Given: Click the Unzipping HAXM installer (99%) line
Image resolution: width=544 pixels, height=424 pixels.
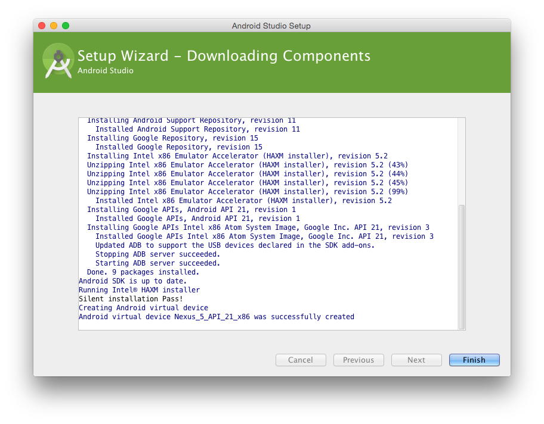Looking at the screenshot, I should [248, 192].
